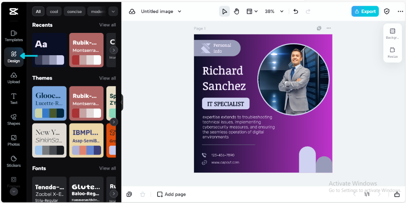Open the Resize tool

pyautogui.click(x=393, y=52)
